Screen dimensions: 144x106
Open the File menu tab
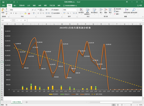pyautogui.click(x=3, y=6)
